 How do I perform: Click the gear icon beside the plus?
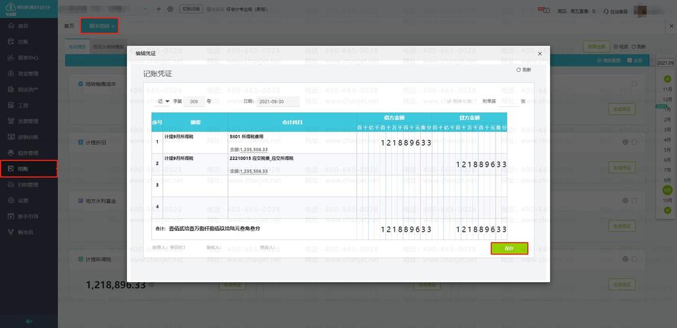170,9
